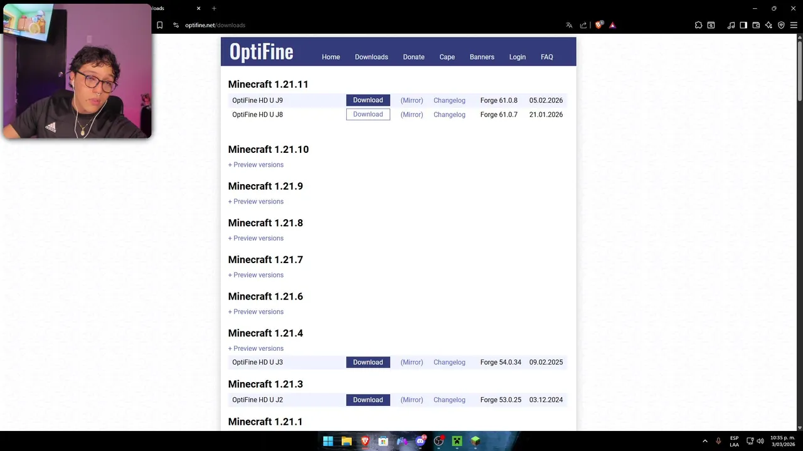Screen dimensions: 803x451
Task: Click the microphone icon in system tray
Action: (718, 441)
